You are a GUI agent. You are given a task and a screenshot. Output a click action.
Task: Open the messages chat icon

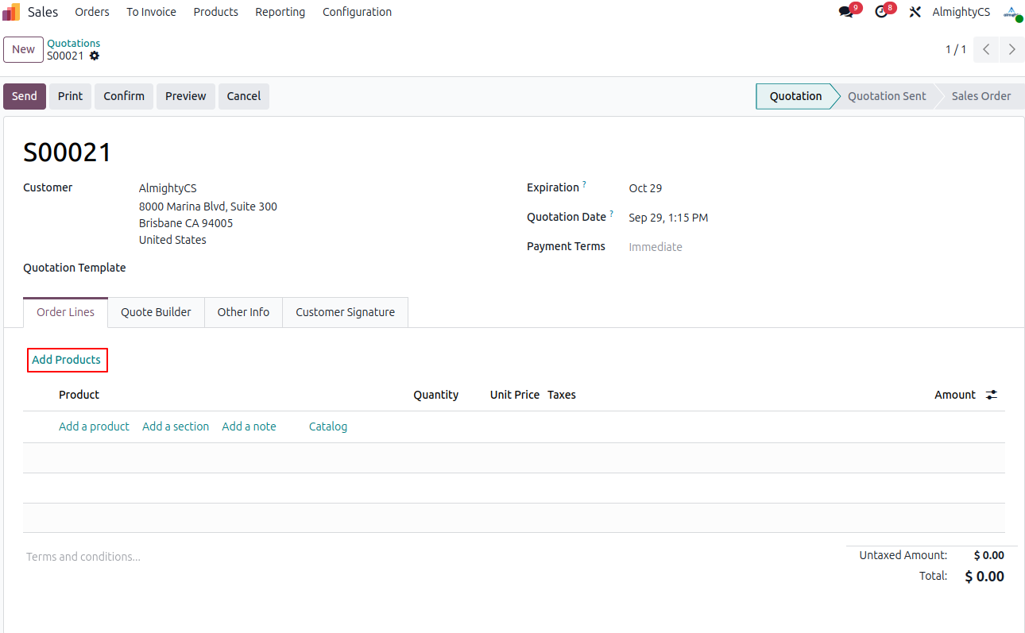845,12
